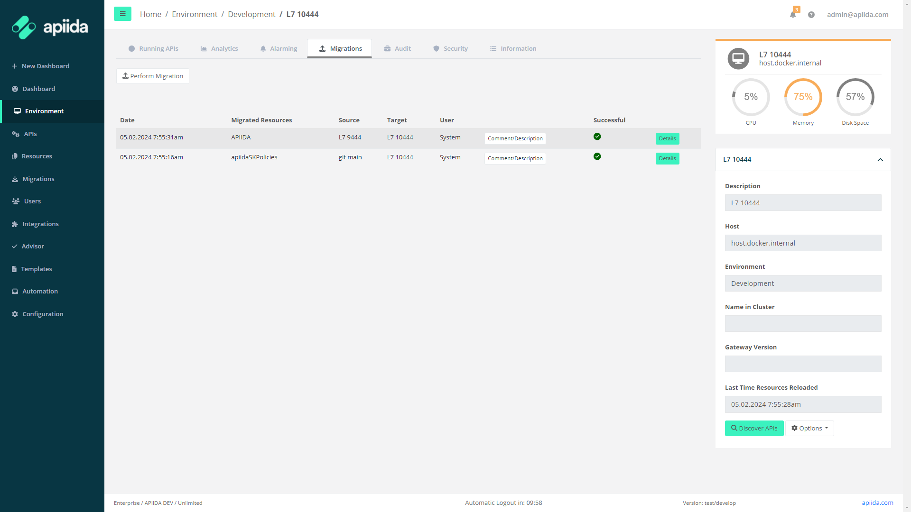
Task: Open the admin@apiida.com user menu
Action: click(857, 14)
